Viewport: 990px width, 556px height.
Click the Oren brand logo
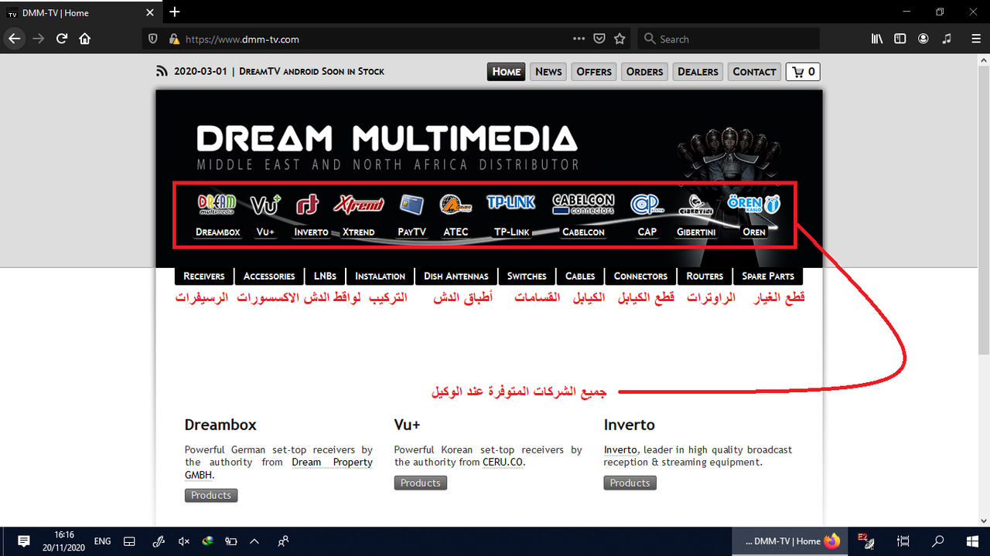coord(753,204)
